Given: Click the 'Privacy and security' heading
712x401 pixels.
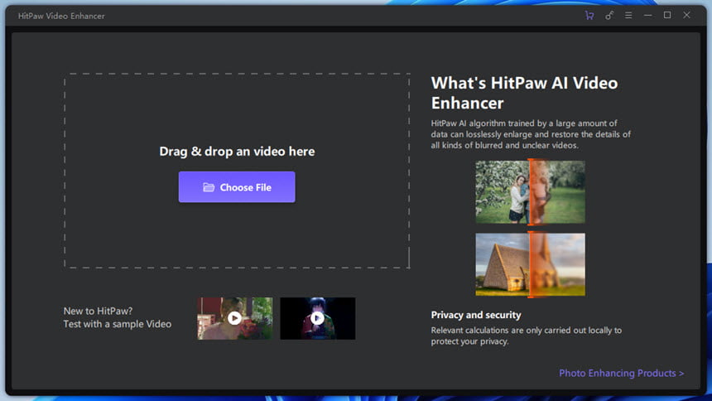Looking at the screenshot, I should (476, 315).
